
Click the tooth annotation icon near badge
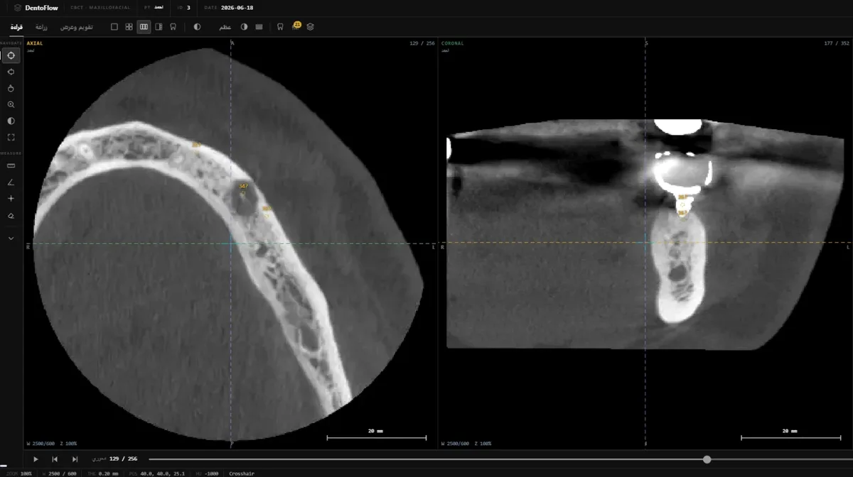280,26
